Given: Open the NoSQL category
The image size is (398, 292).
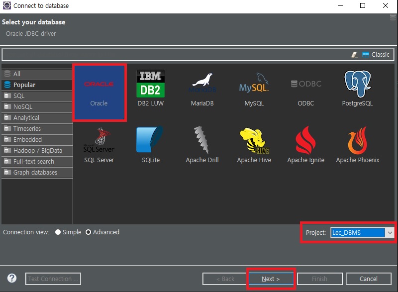Looking at the screenshot, I should (x=37, y=107).
